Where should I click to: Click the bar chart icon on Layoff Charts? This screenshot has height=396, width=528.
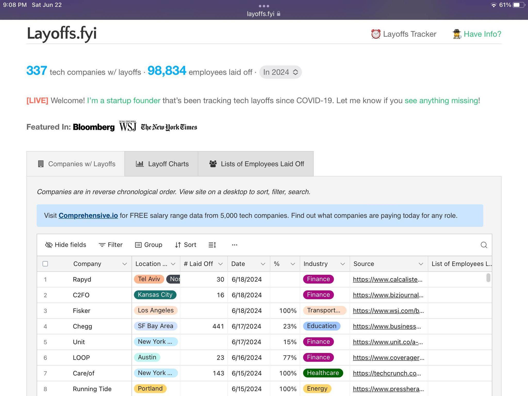(140, 164)
